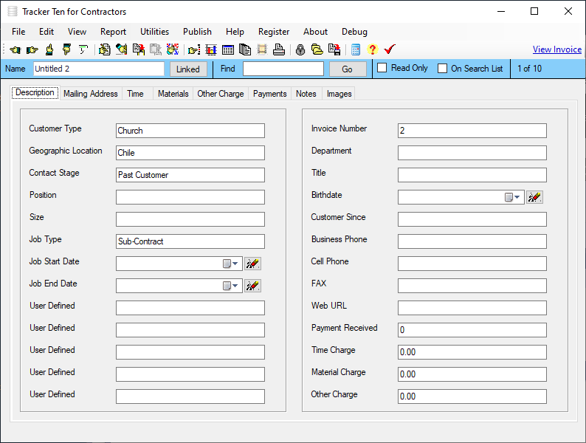Click into the Find search field

(283, 69)
